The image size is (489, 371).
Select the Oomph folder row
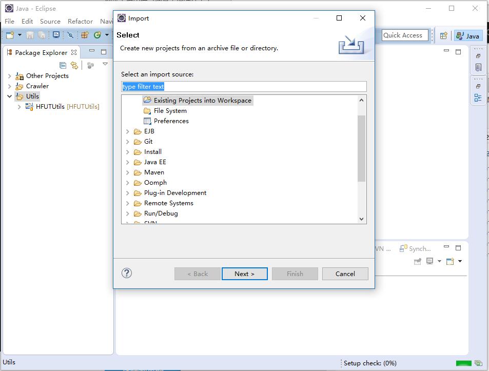tap(150, 183)
